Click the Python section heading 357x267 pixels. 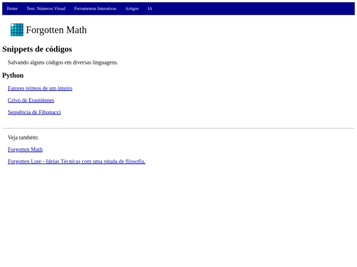click(x=13, y=75)
